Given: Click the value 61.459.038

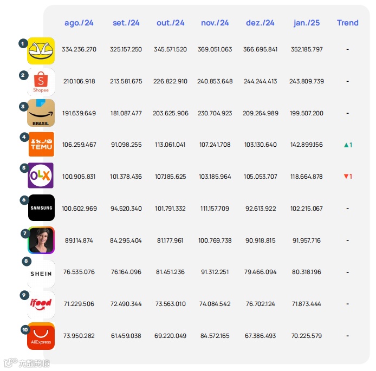Looking at the screenshot, I should [126, 336].
